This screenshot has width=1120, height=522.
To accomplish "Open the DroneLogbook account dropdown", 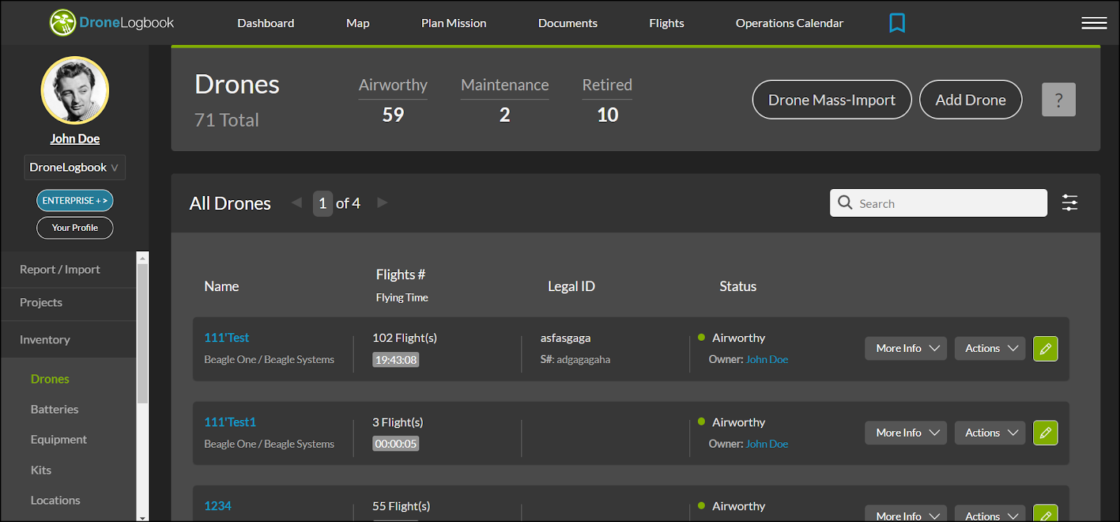I will [x=75, y=167].
